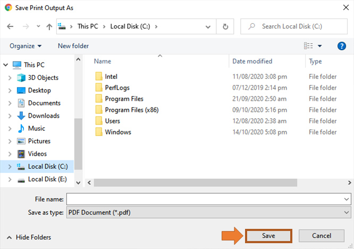
Task: Click the Save button
Action: [268, 236]
